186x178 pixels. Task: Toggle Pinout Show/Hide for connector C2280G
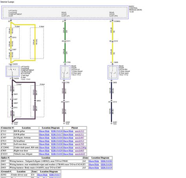tap(68, 147)
